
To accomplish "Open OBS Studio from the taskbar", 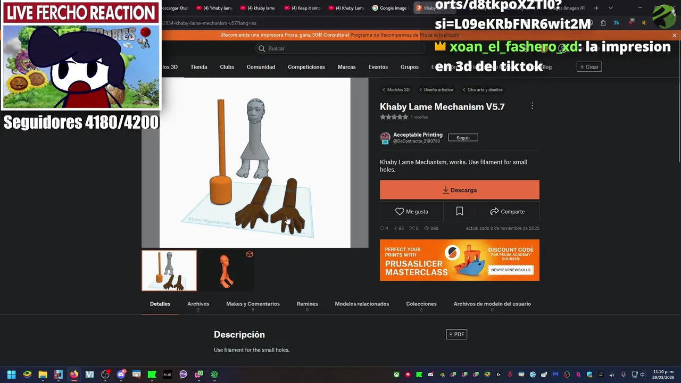I will point(105,374).
